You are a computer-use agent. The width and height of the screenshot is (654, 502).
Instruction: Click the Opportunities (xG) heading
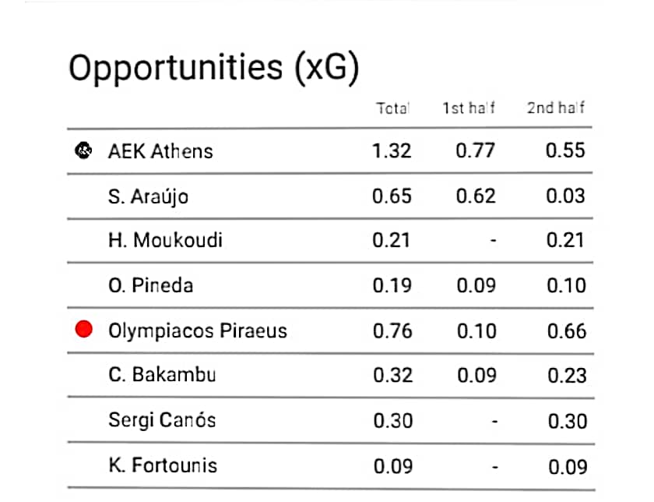pos(213,68)
